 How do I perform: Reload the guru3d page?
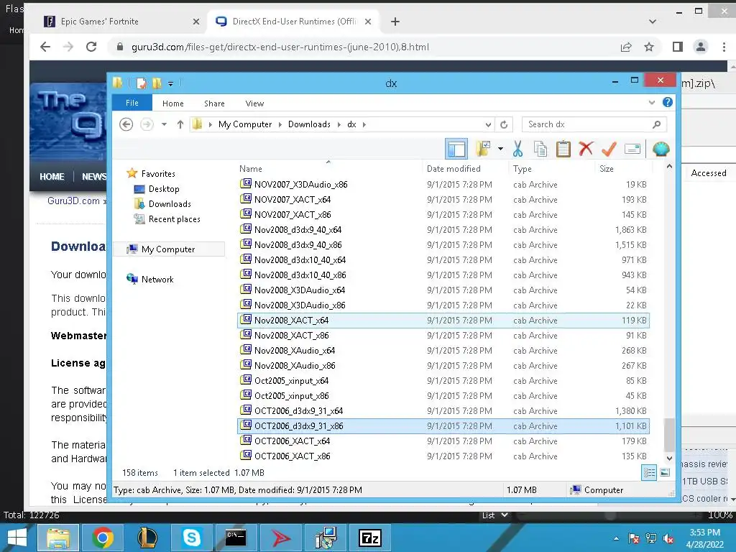[x=91, y=47]
